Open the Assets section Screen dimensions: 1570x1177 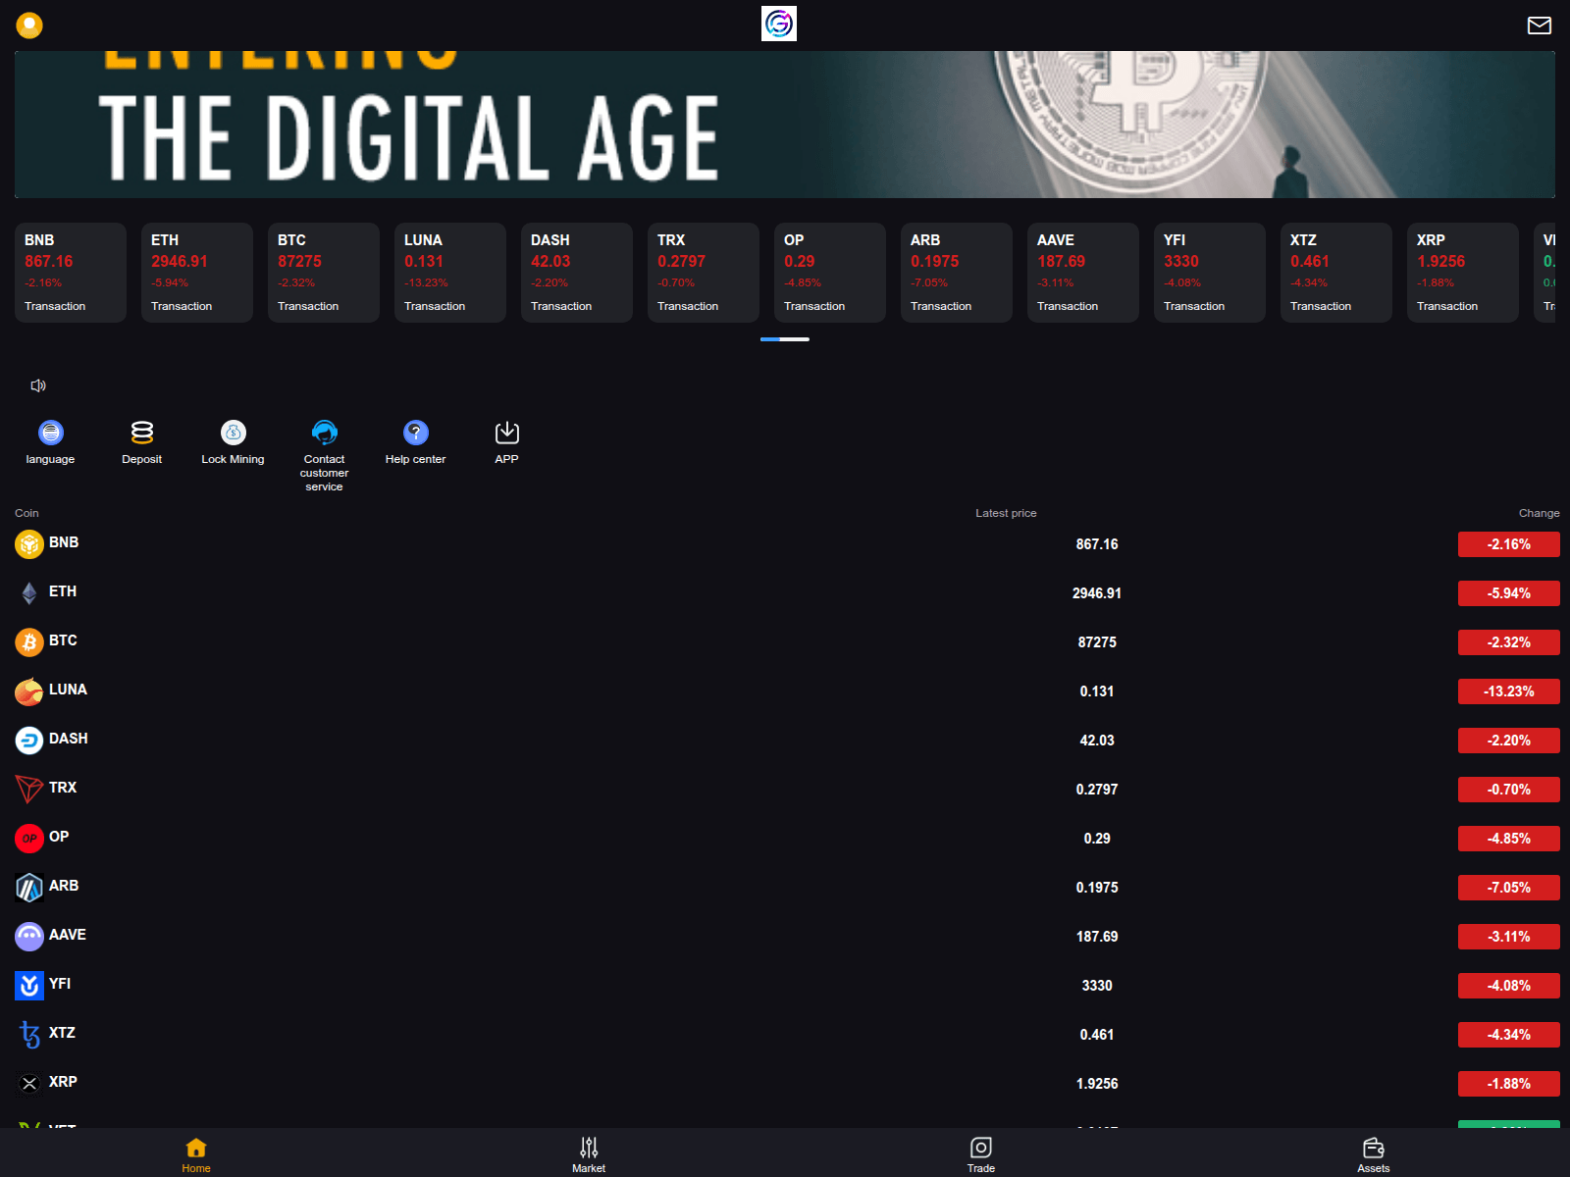tap(1373, 1153)
